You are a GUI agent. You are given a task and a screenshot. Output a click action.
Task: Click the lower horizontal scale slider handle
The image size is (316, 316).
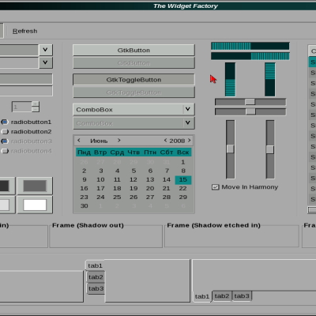pos(250,111)
